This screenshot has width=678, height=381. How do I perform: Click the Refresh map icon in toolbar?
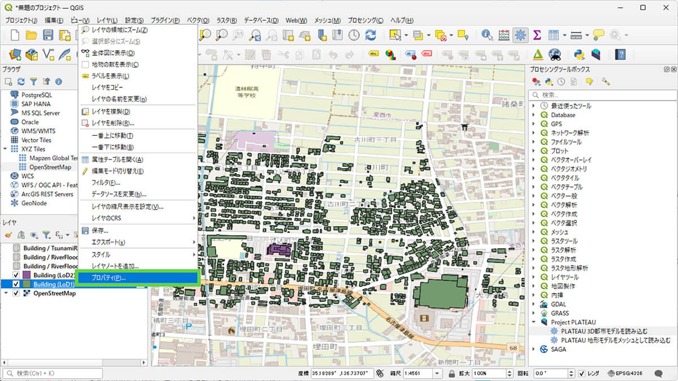click(371, 35)
